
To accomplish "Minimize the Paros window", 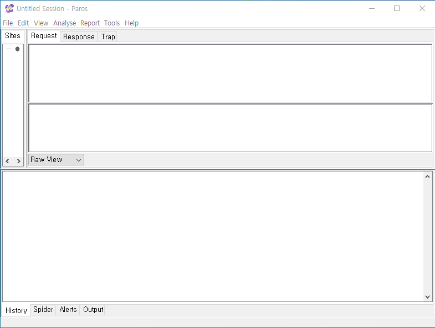I will (x=372, y=9).
